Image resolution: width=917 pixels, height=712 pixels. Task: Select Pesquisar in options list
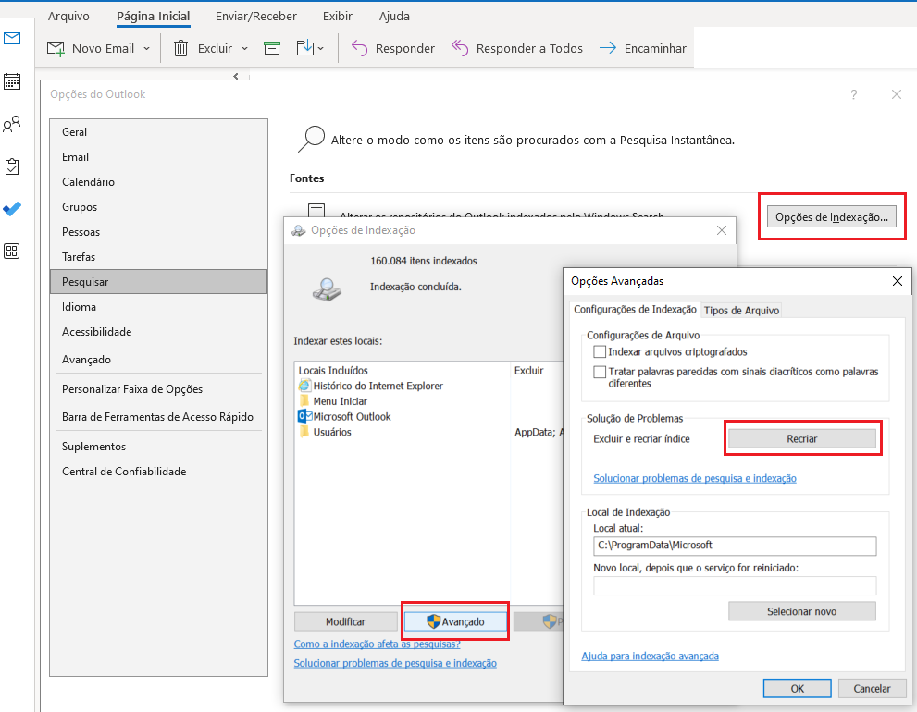[158, 282]
